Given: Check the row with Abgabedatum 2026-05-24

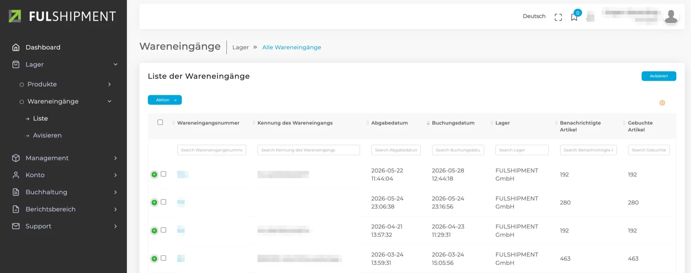Looking at the screenshot, I should 163,202.
